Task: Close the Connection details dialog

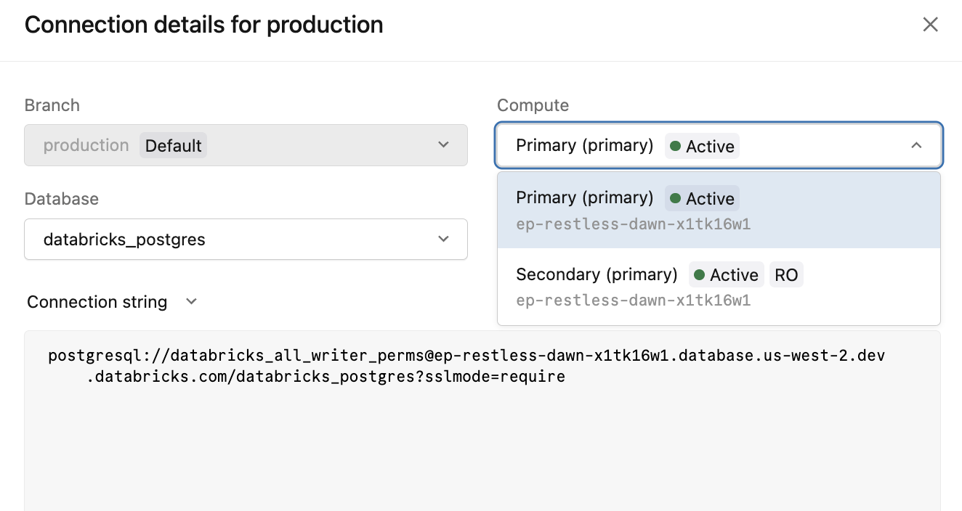Action: (x=931, y=24)
